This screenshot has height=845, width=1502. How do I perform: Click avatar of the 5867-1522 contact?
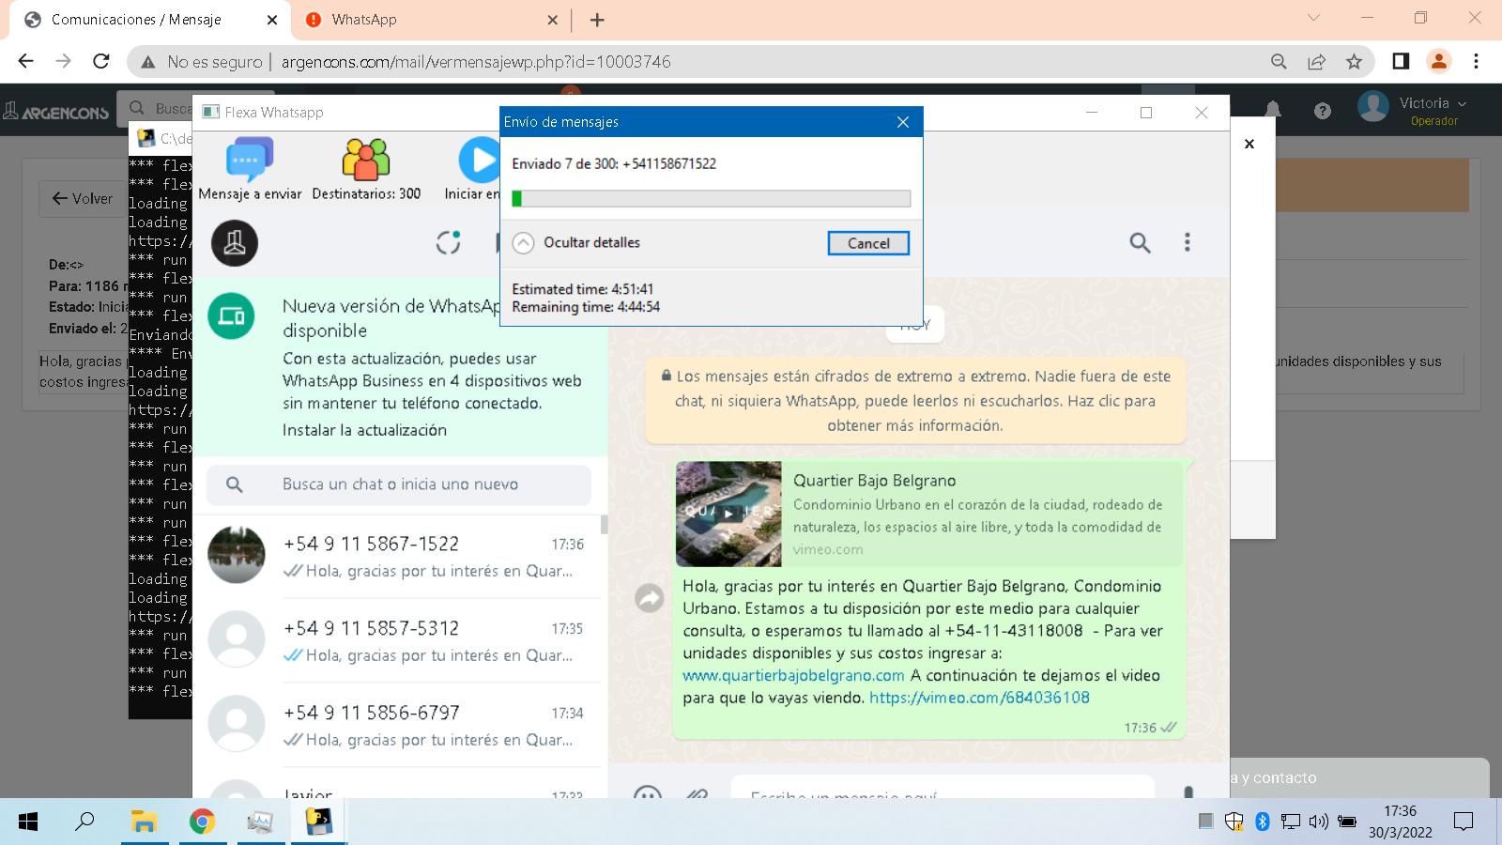(236, 555)
